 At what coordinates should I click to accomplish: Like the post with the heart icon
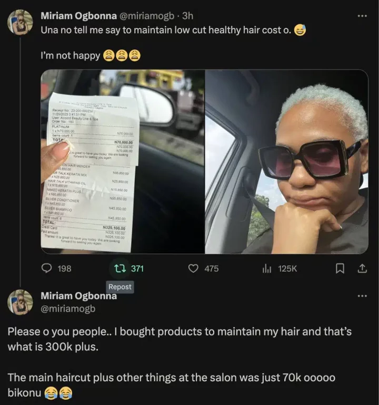193,268
